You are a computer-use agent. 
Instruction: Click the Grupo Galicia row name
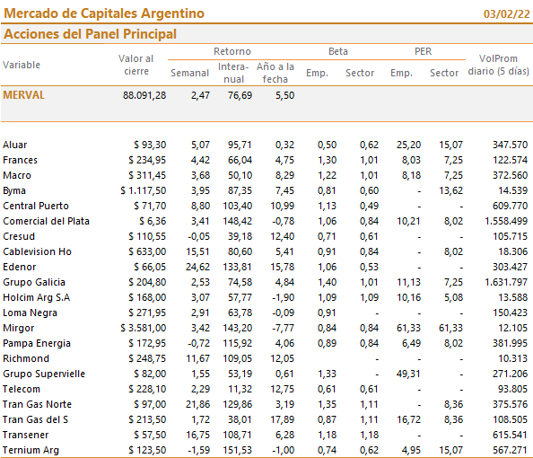pyautogui.click(x=34, y=282)
